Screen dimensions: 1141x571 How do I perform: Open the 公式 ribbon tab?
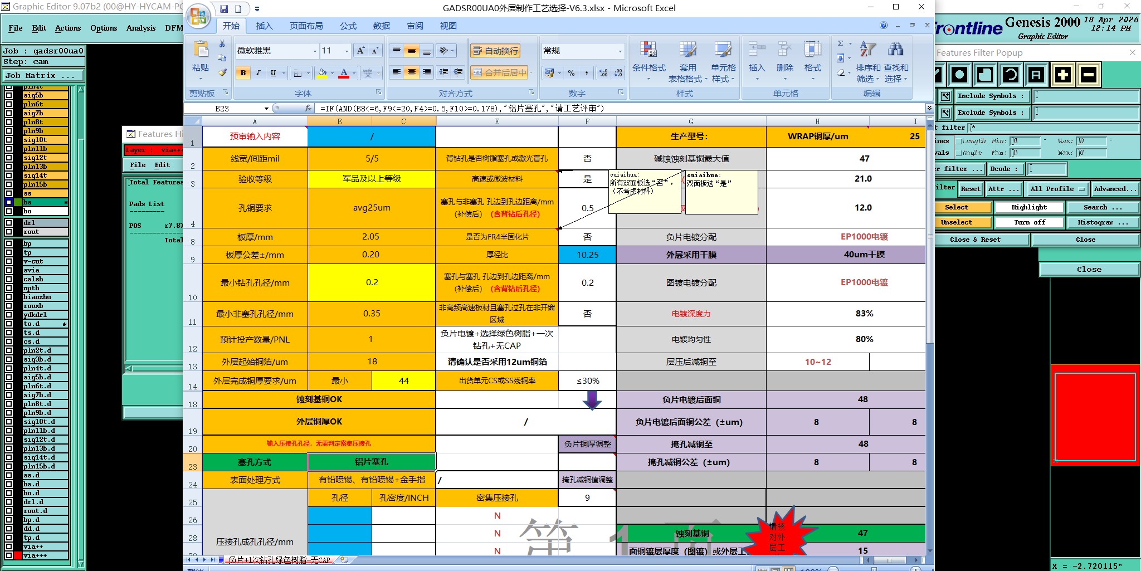click(348, 26)
